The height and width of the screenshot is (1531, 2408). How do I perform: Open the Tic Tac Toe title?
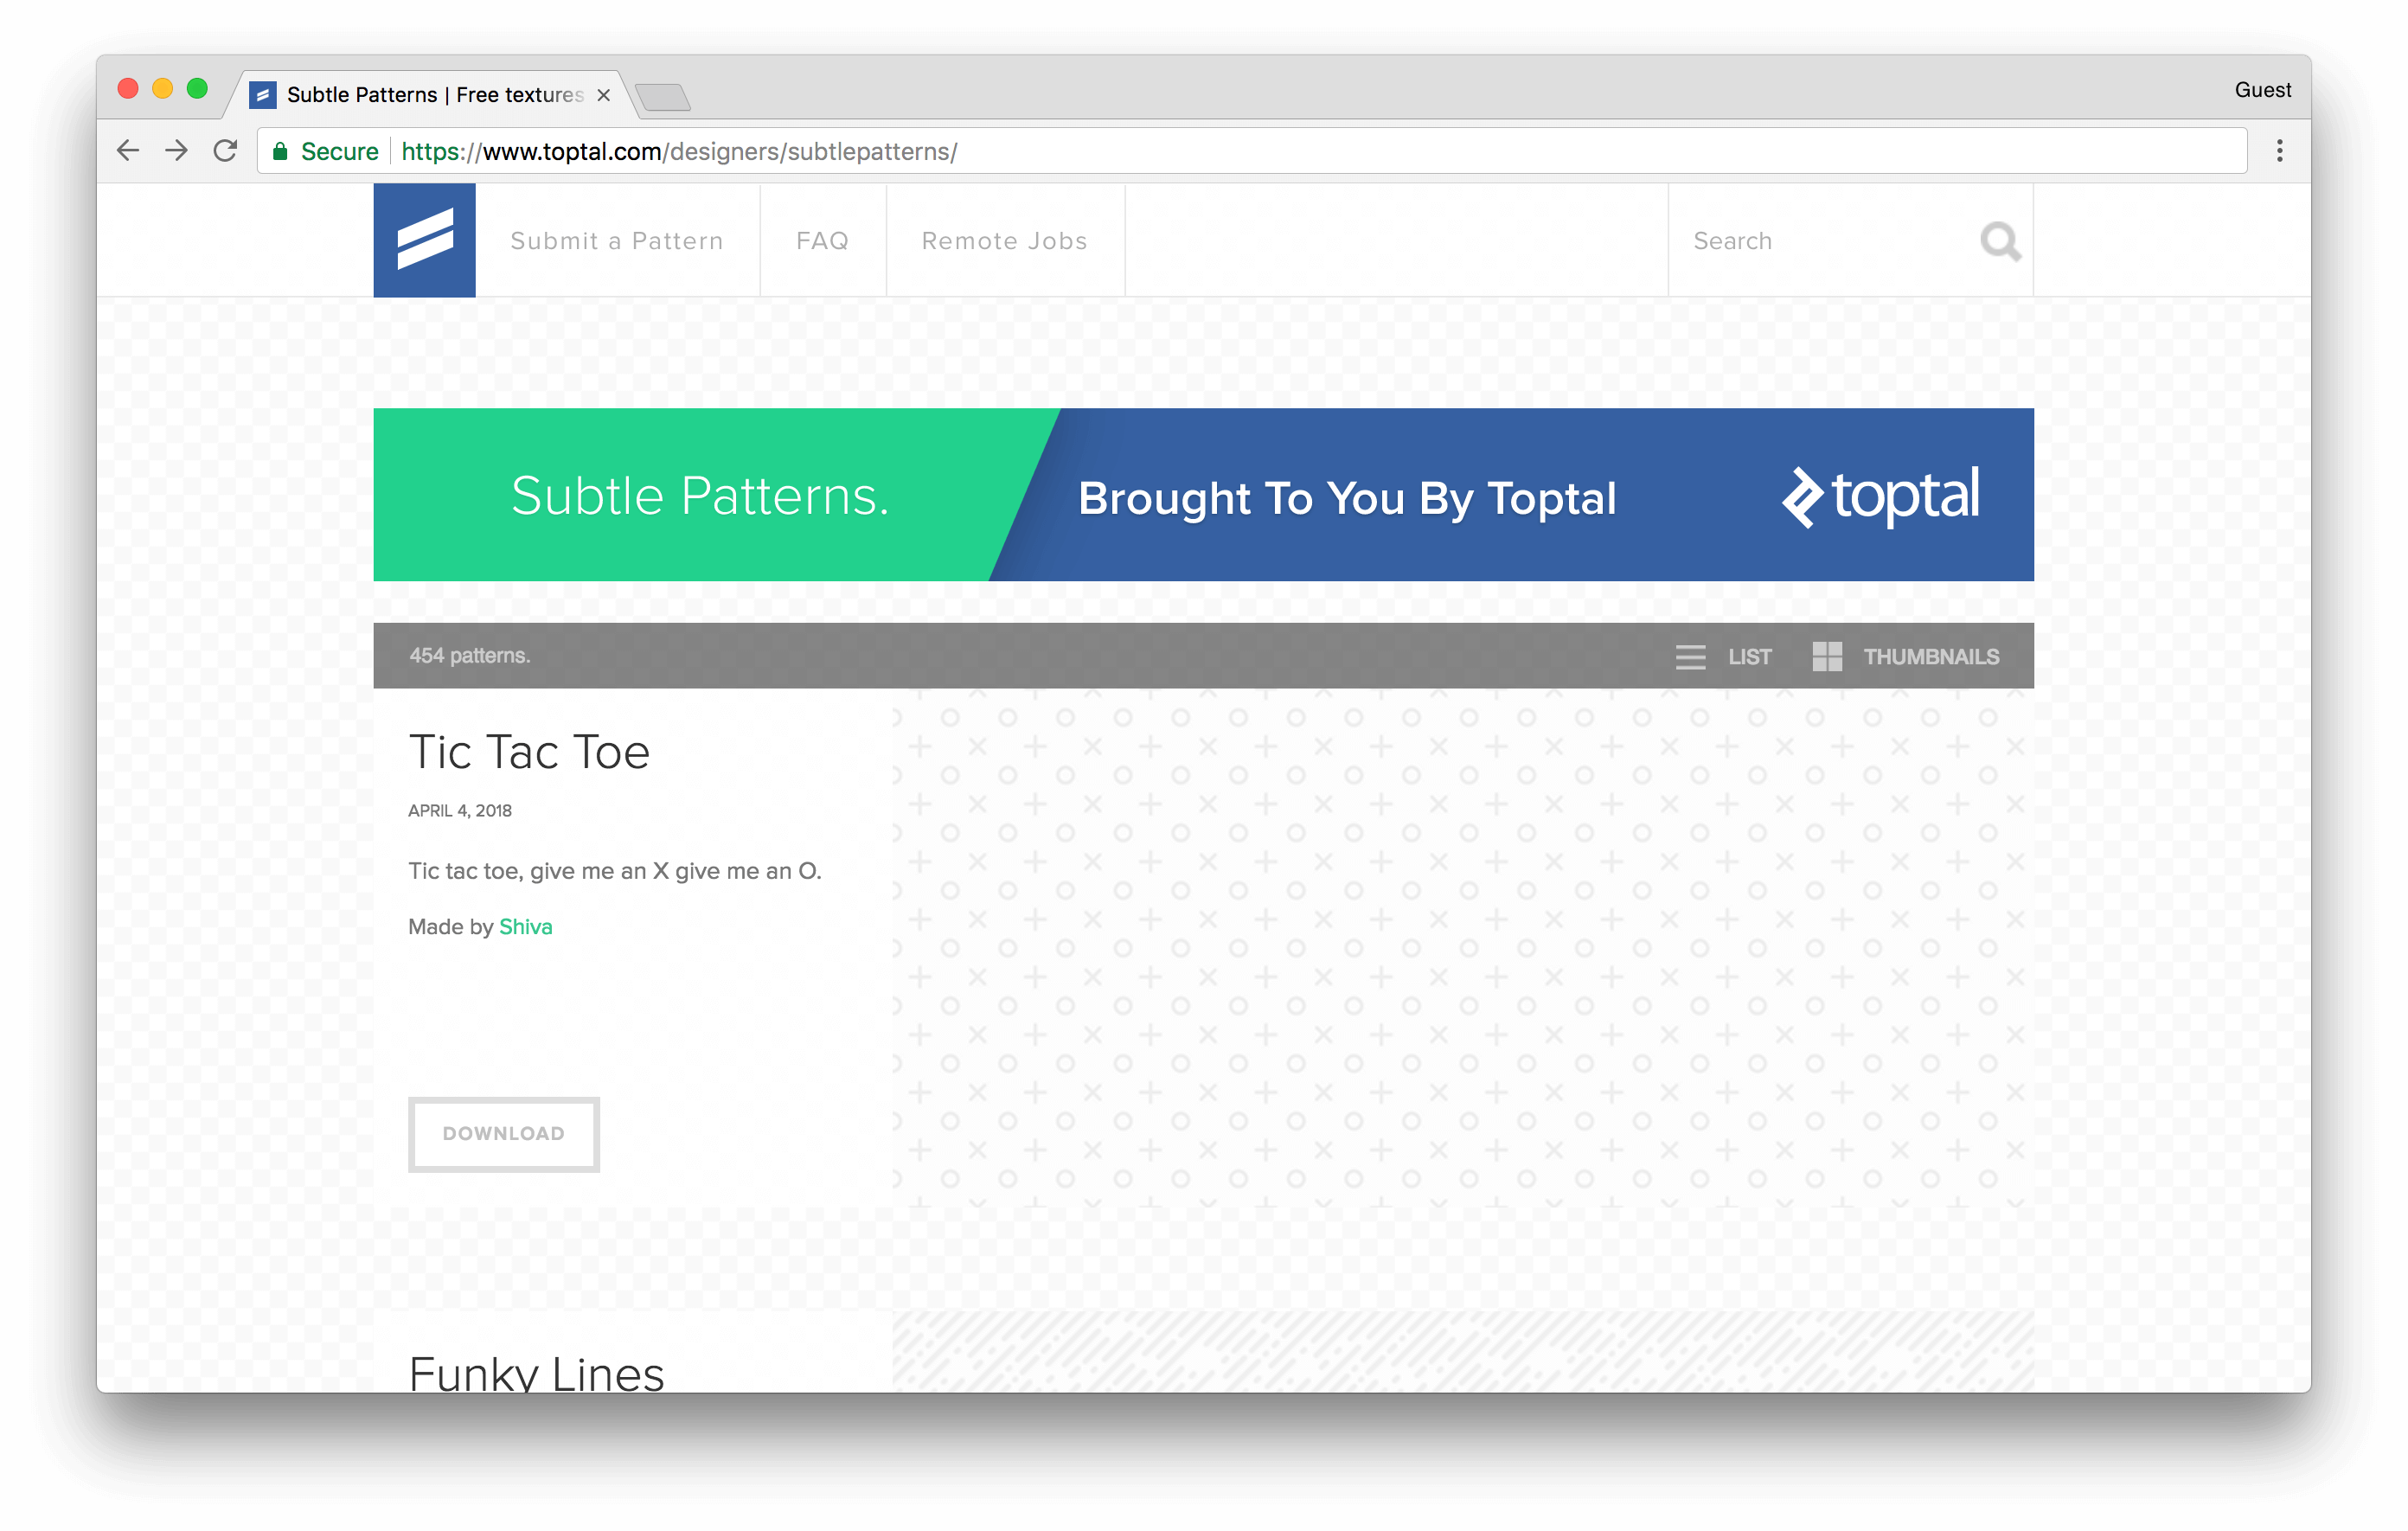(x=529, y=752)
